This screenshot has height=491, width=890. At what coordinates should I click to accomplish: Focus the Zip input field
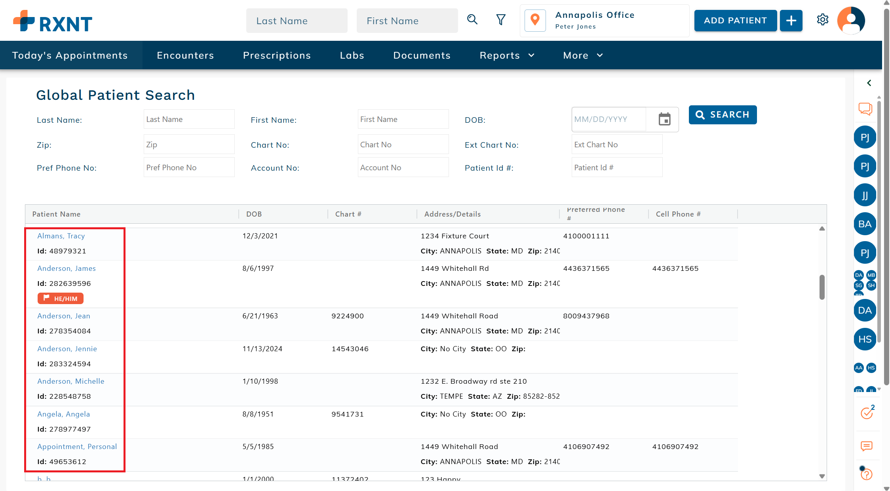tap(189, 145)
